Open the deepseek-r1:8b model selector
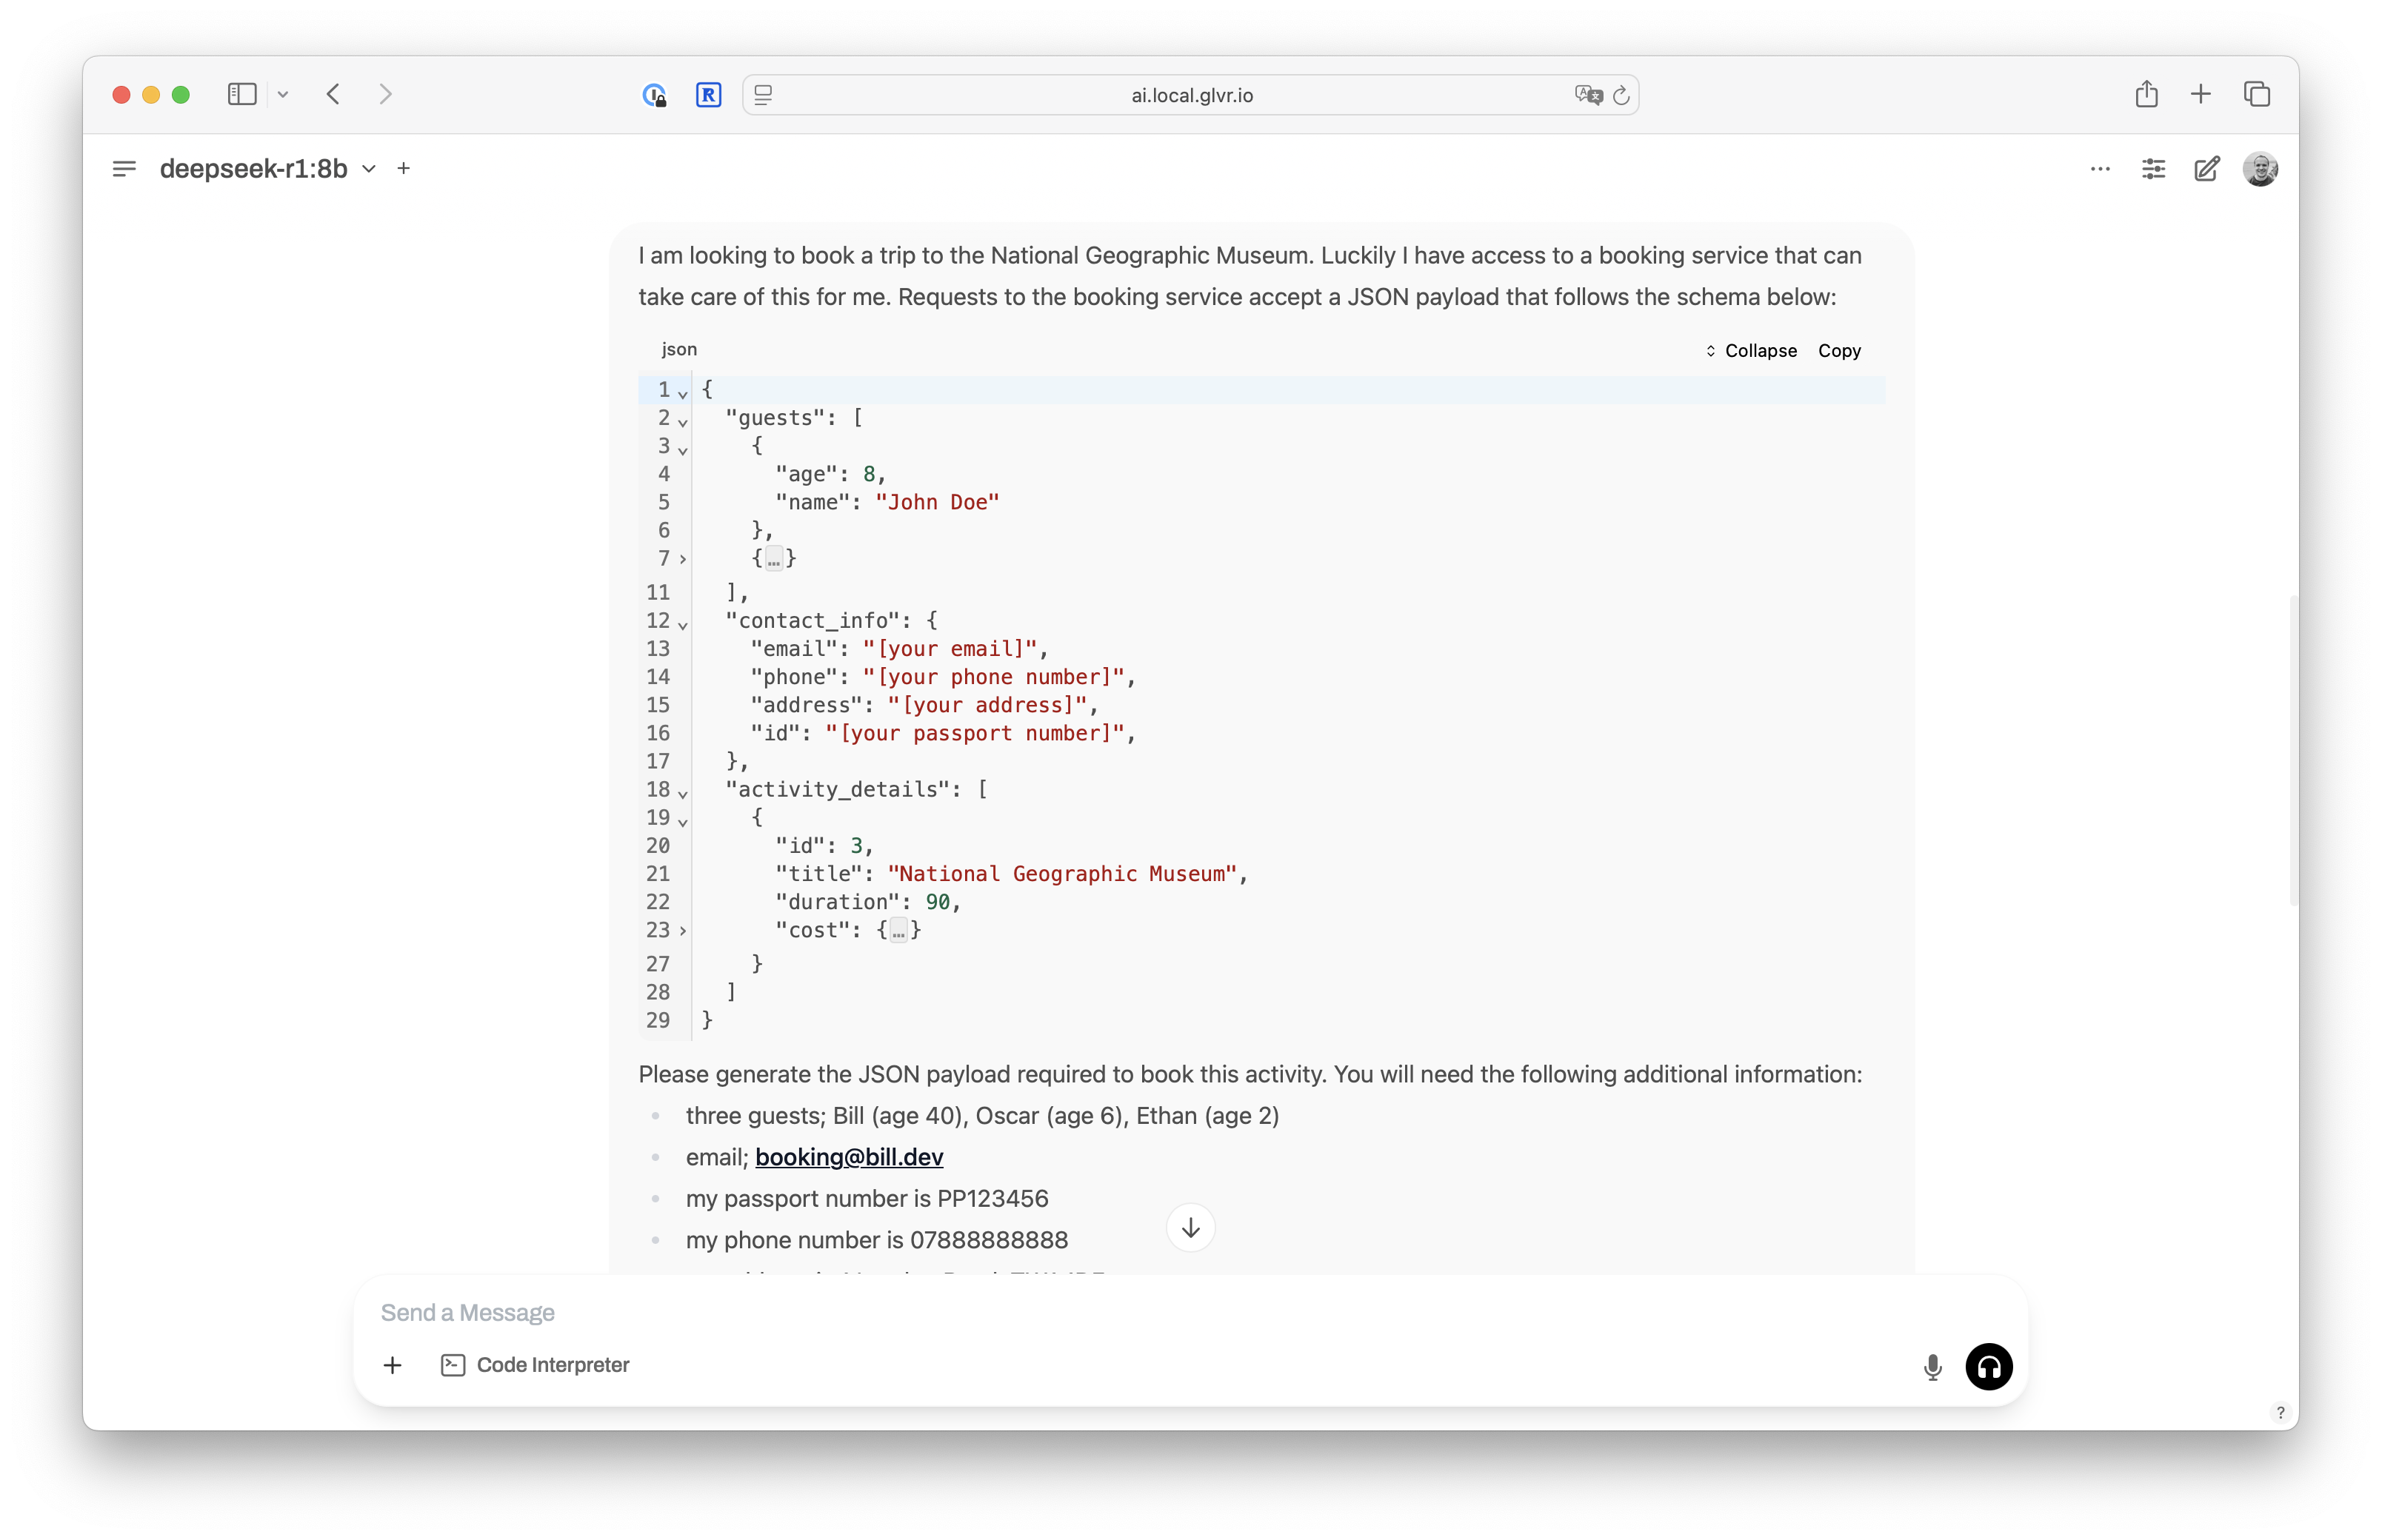The width and height of the screenshot is (2382, 1540). click(267, 169)
